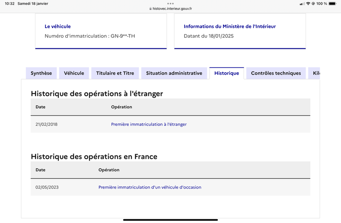This screenshot has width=341, height=223.
Task: Click Historique des opérations en France heading
Action: click(94, 156)
